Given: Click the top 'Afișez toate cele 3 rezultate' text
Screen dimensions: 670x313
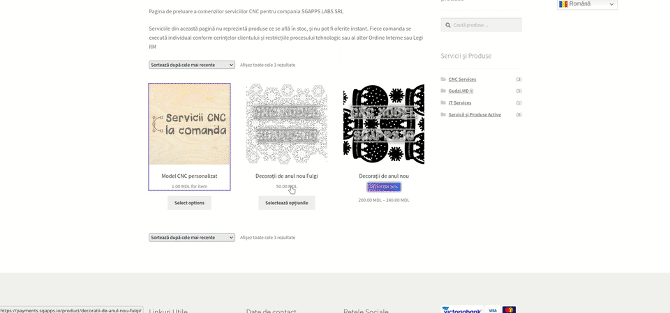Looking at the screenshot, I should tap(267, 65).
